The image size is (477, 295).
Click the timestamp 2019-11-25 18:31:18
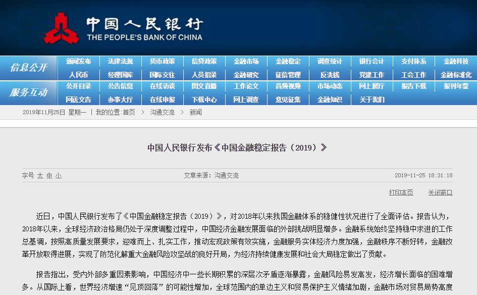[x=423, y=175]
